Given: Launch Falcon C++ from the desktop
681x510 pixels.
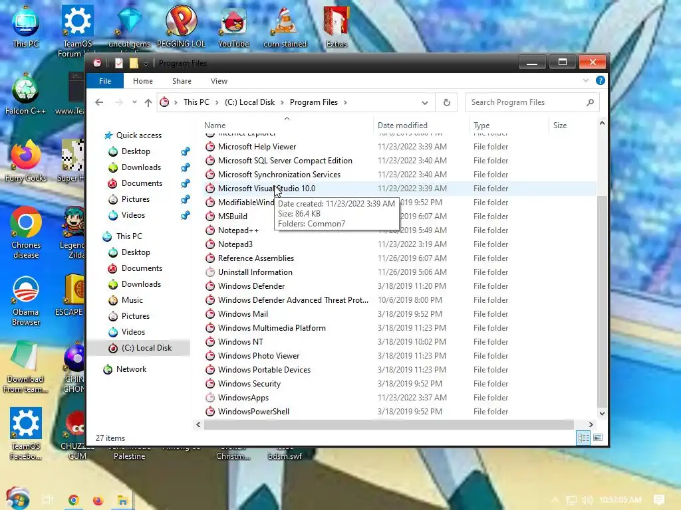Looking at the screenshot, I should click(25, 93).
